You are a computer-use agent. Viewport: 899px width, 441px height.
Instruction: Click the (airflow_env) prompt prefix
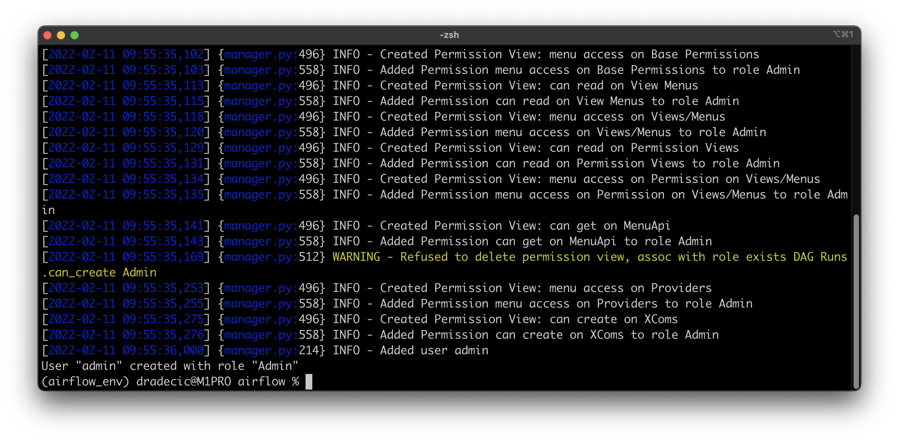click(x=85, y=381)
